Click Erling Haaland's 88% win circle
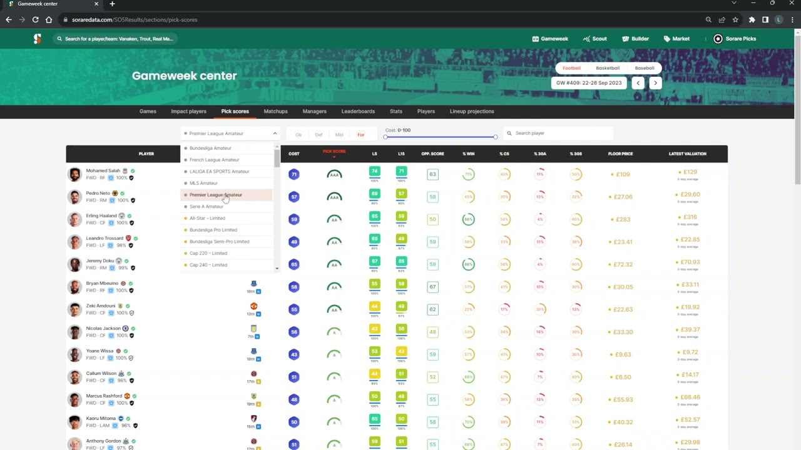801x450 pixels. (x=468, y=219)
